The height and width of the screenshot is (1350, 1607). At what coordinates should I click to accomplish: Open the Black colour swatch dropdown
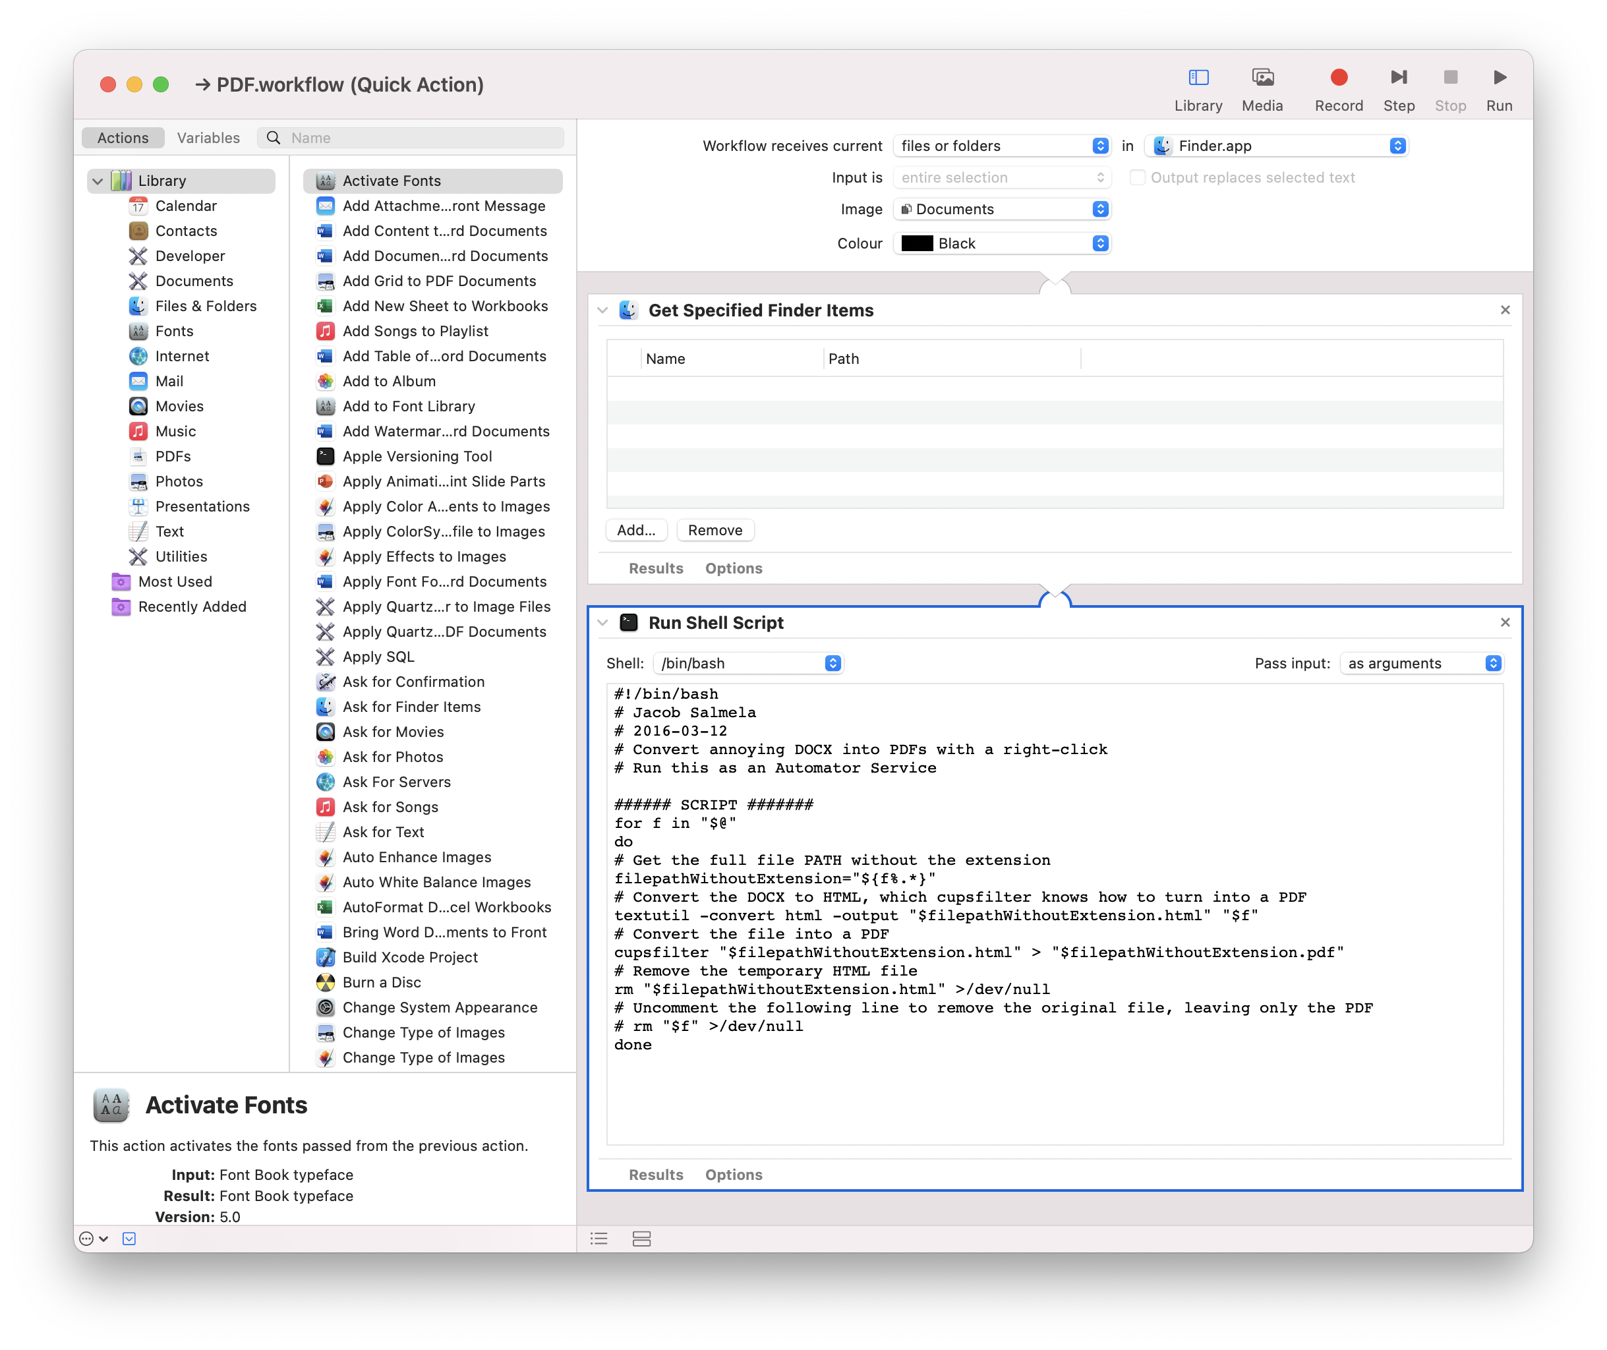[x=1002, y=243]
